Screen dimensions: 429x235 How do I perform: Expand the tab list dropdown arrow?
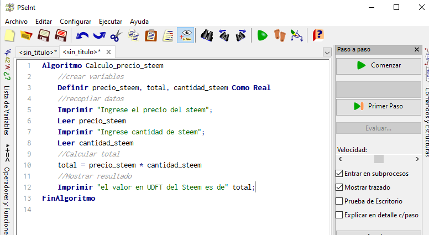327,52
